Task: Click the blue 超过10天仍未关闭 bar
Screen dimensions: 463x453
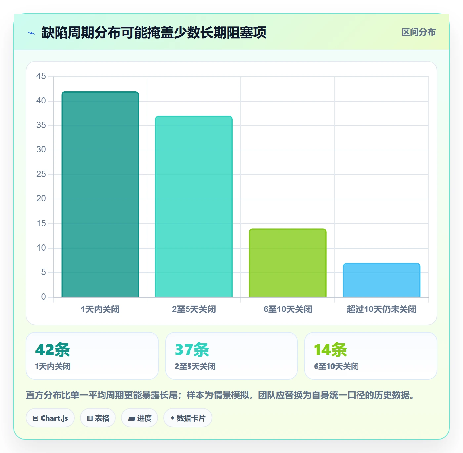Action: tap(382, 280)
